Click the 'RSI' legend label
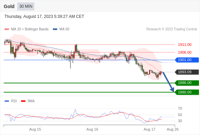This screenshot has width=200, height=135. coord(14,101)
